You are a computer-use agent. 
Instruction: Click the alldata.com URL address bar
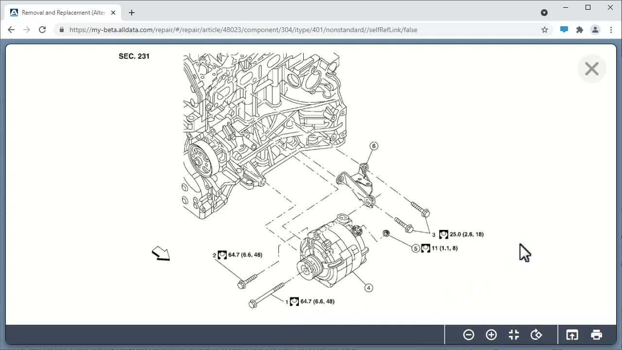click(x=243, y=30)
